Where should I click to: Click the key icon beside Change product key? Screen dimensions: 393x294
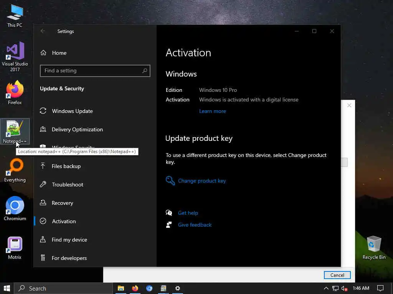tap(170, 181)
